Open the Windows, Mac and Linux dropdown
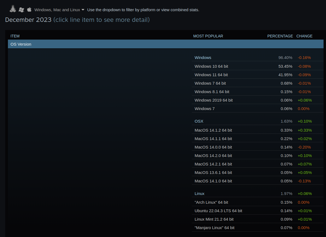326x237 pixels. [x=59, y=10]
